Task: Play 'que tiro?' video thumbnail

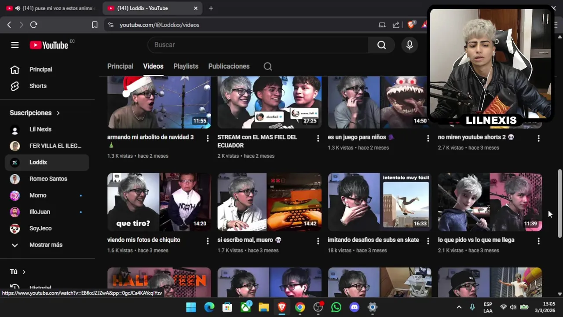Action: [x=159, y=202]
